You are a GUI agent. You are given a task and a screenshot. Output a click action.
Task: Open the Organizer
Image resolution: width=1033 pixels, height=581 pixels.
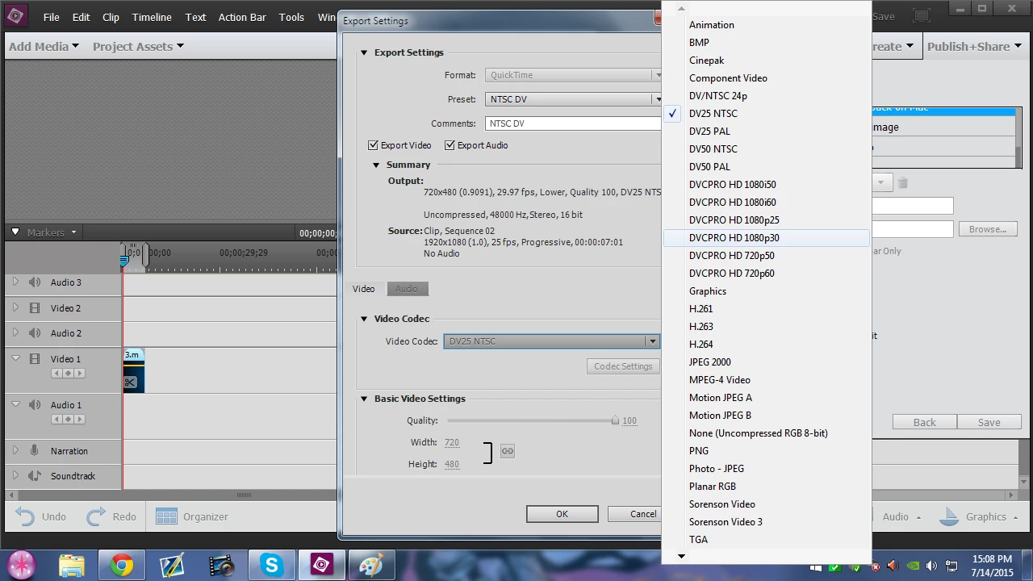point(192,516)
